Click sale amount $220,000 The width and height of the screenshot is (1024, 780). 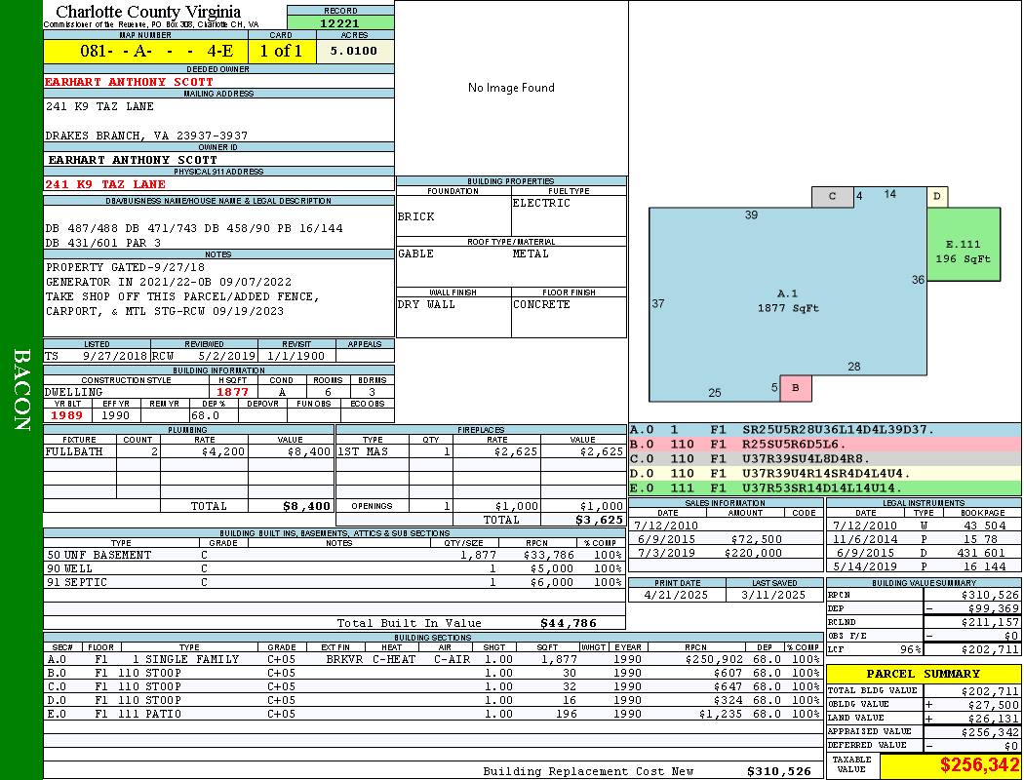753,553
